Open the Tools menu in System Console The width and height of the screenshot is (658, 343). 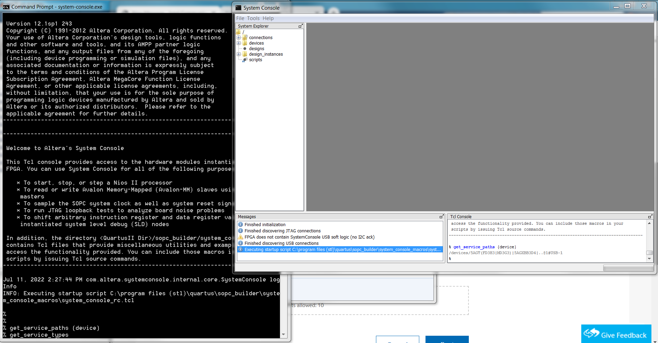(x=253, y=18)
